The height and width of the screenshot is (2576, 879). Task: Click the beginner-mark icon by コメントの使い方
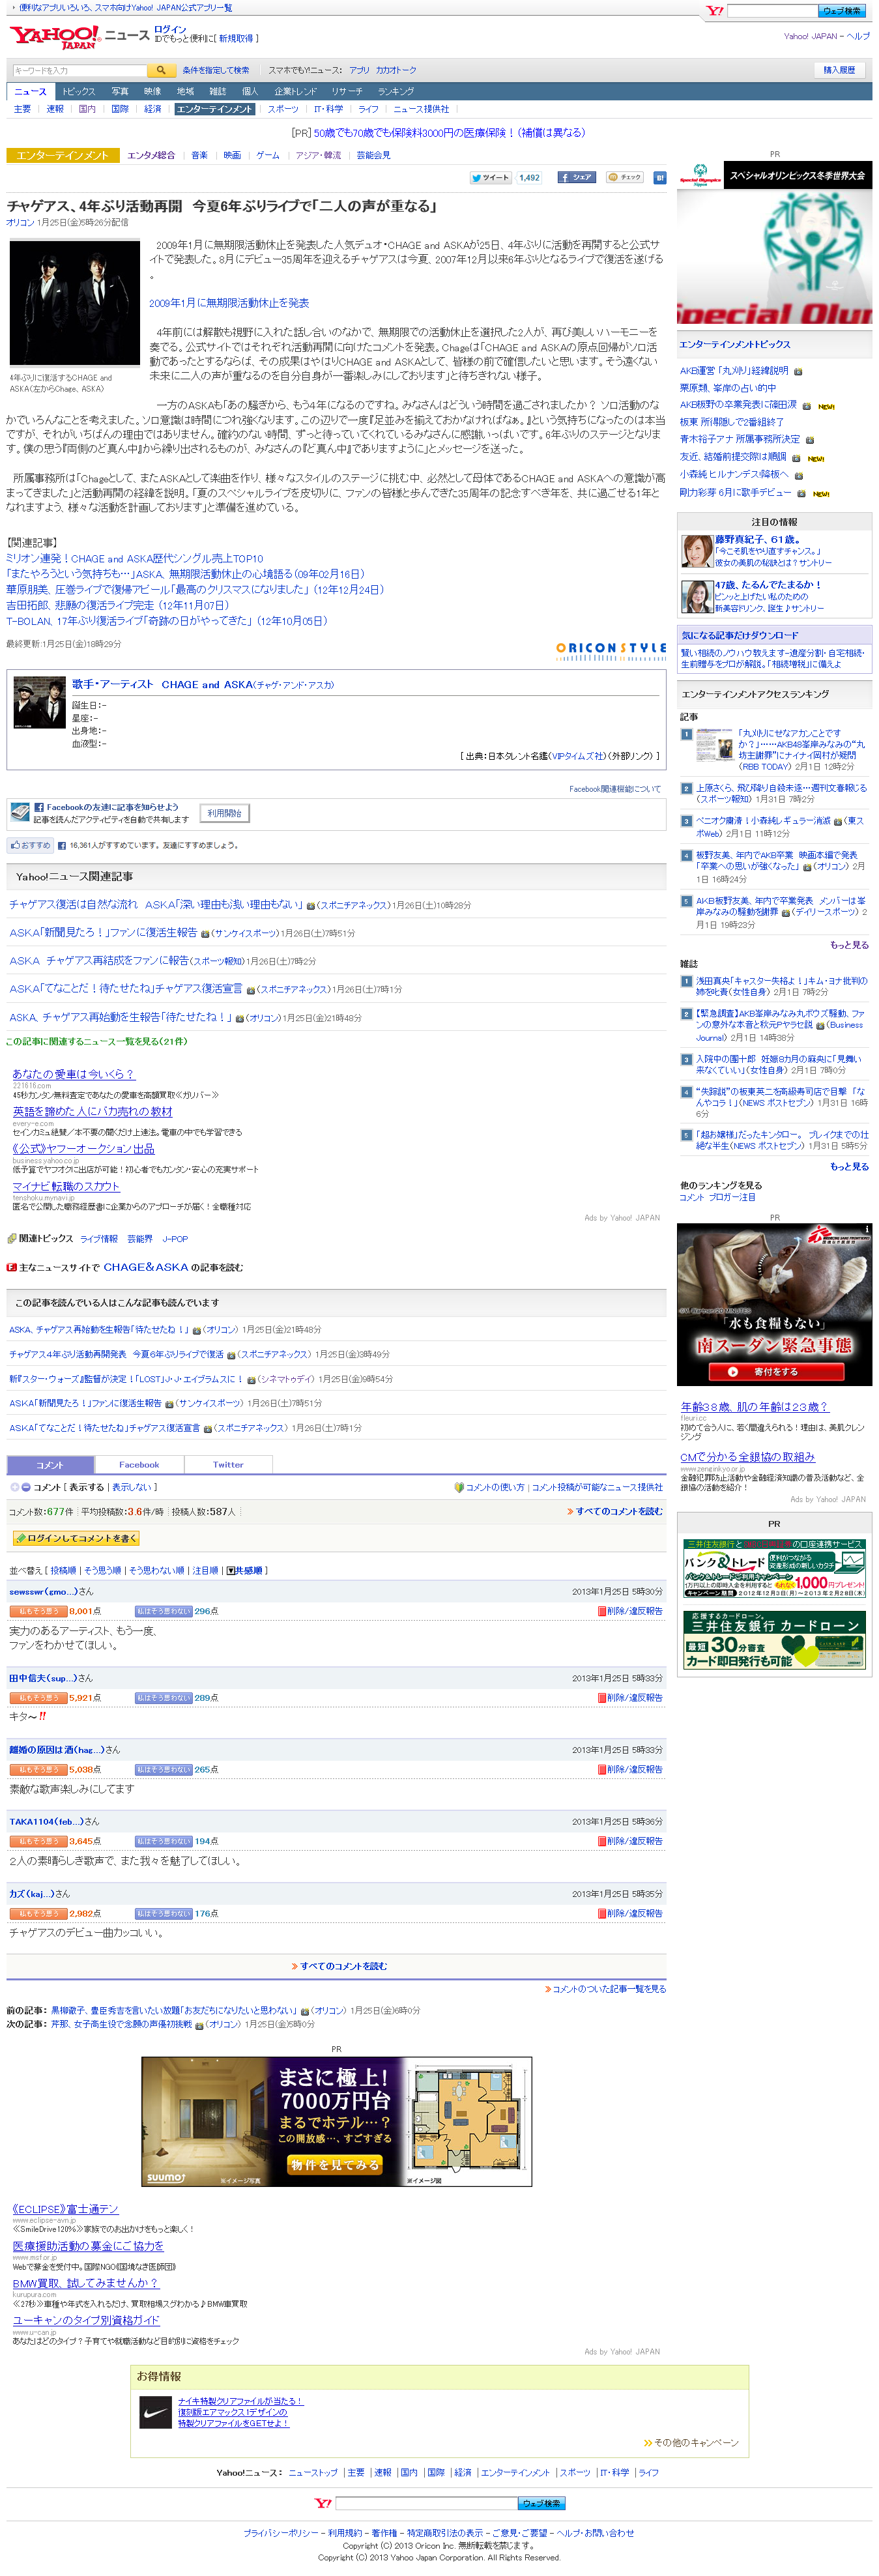[x=458, y=1487]
